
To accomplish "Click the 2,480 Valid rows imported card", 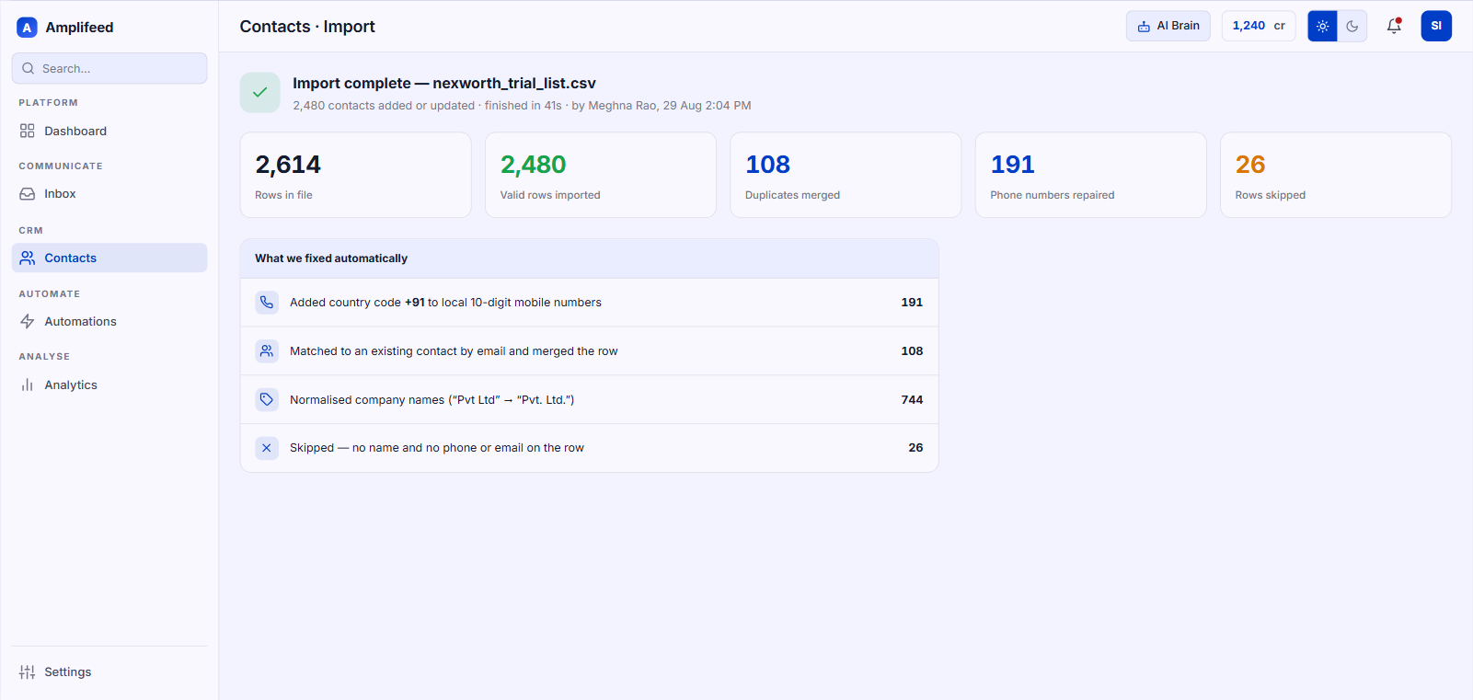I will coord(601,175).
